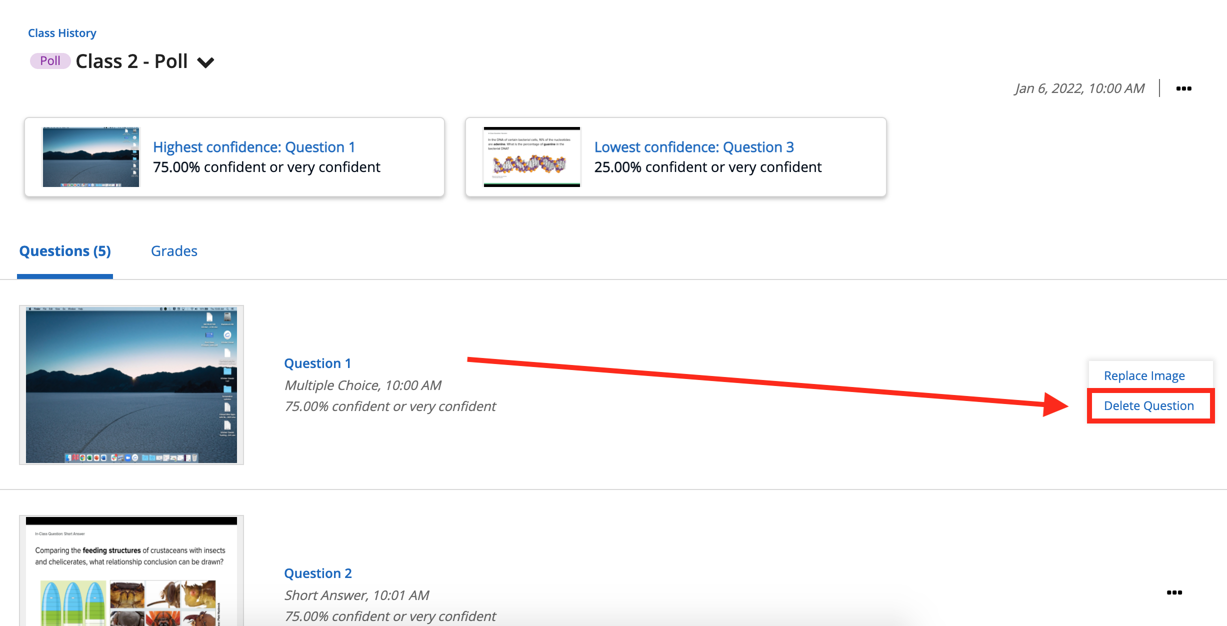The image size is (1227, 626).
Task: Open the Lowest confidence: Question 3 link
Action: tap(693, 146)
